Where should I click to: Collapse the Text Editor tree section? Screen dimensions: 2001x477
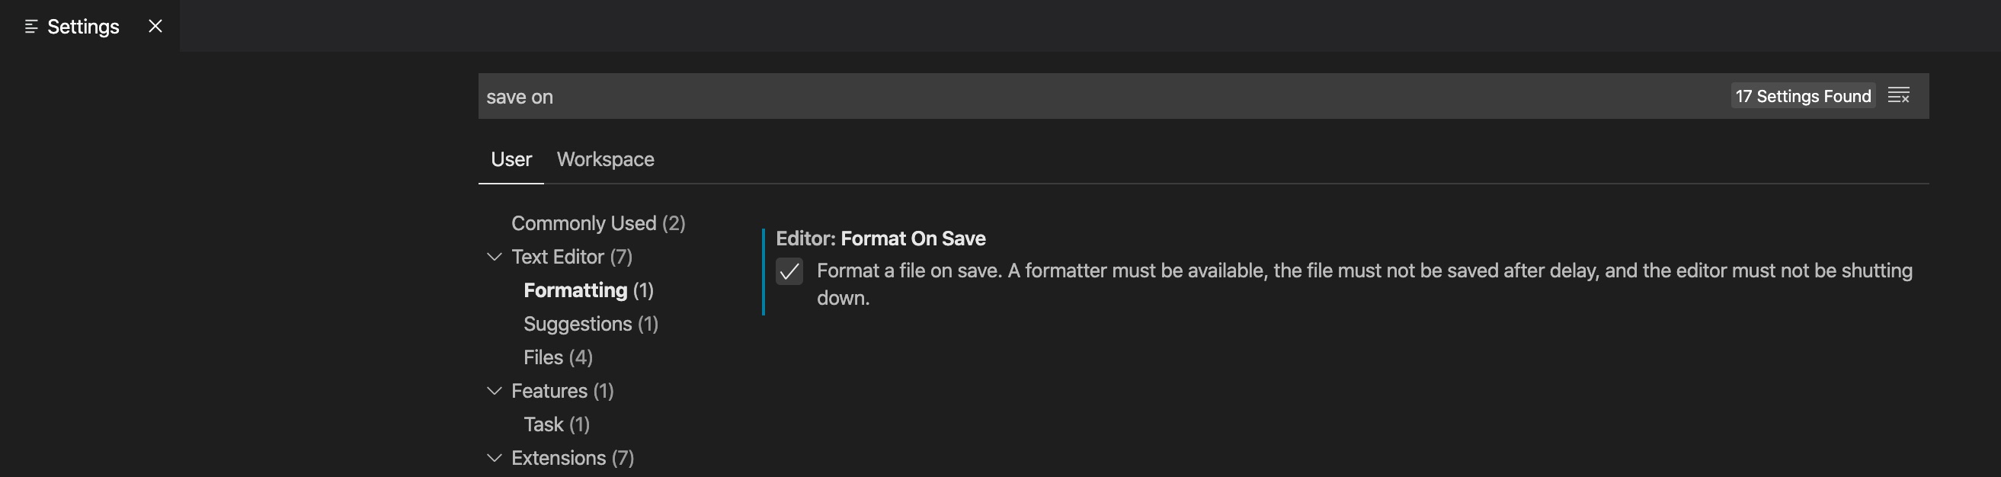point(494,256)
